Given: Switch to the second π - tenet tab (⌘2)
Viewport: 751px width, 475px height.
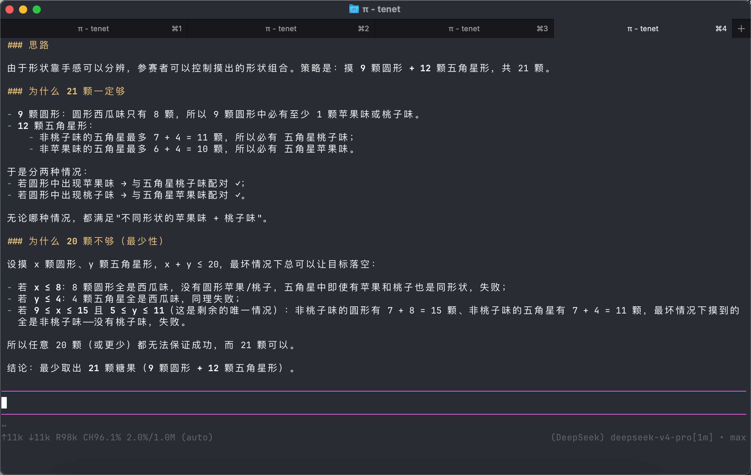Looking at the screenshot, I should coord(281,28).
